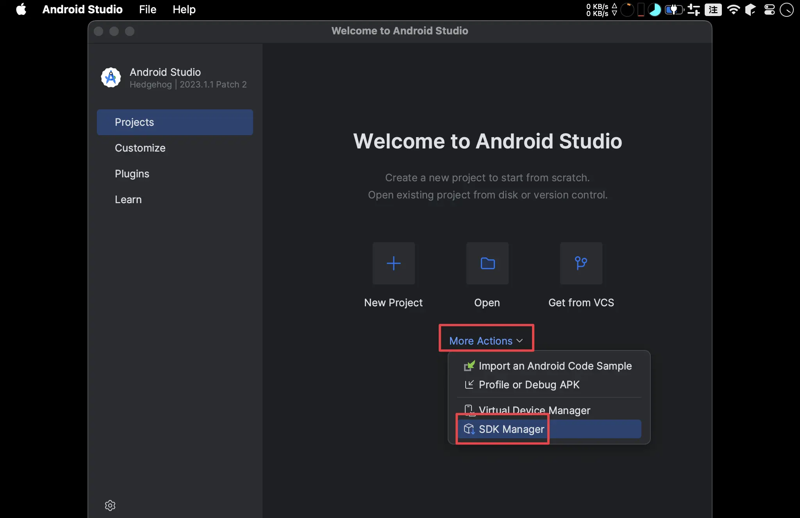This screenshot has width=800, height=518.
Task: Click the More Actions chevron arrow
Action: [x=520, y=341]
